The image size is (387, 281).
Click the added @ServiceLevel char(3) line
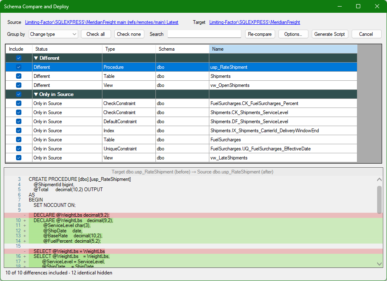67,225
